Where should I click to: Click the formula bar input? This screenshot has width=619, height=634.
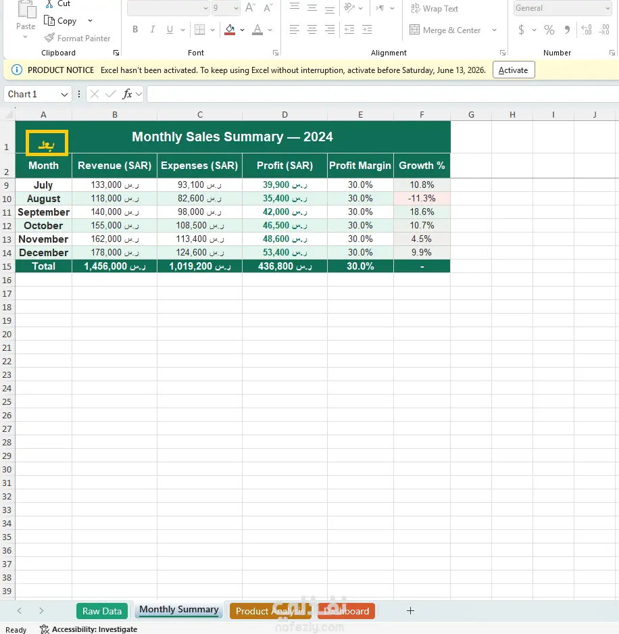tap(382, 94)
